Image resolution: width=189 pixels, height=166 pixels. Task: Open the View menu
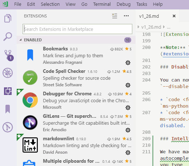[71, 4]
